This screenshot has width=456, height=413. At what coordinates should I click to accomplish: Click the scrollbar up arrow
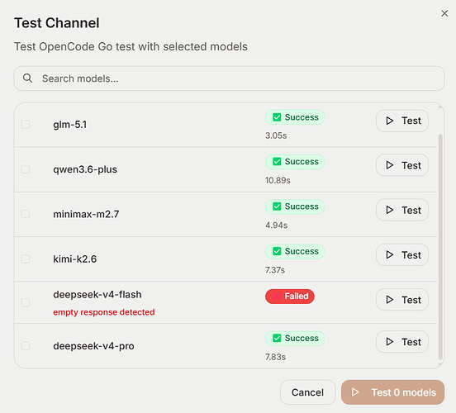coord(440,107)
